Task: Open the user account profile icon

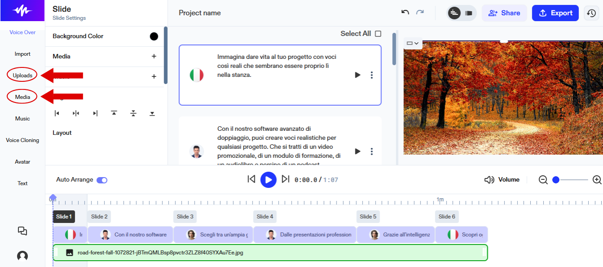Action: 22,256
